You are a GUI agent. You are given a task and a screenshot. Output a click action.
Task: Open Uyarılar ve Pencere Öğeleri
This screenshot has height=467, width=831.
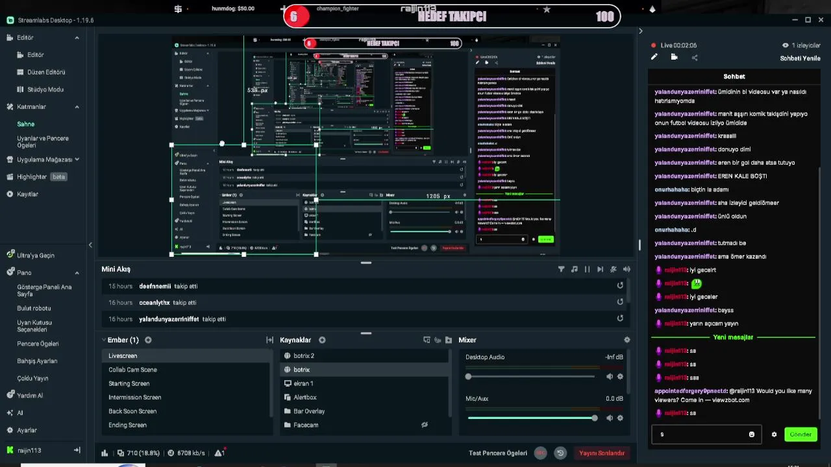coord(43,141)
